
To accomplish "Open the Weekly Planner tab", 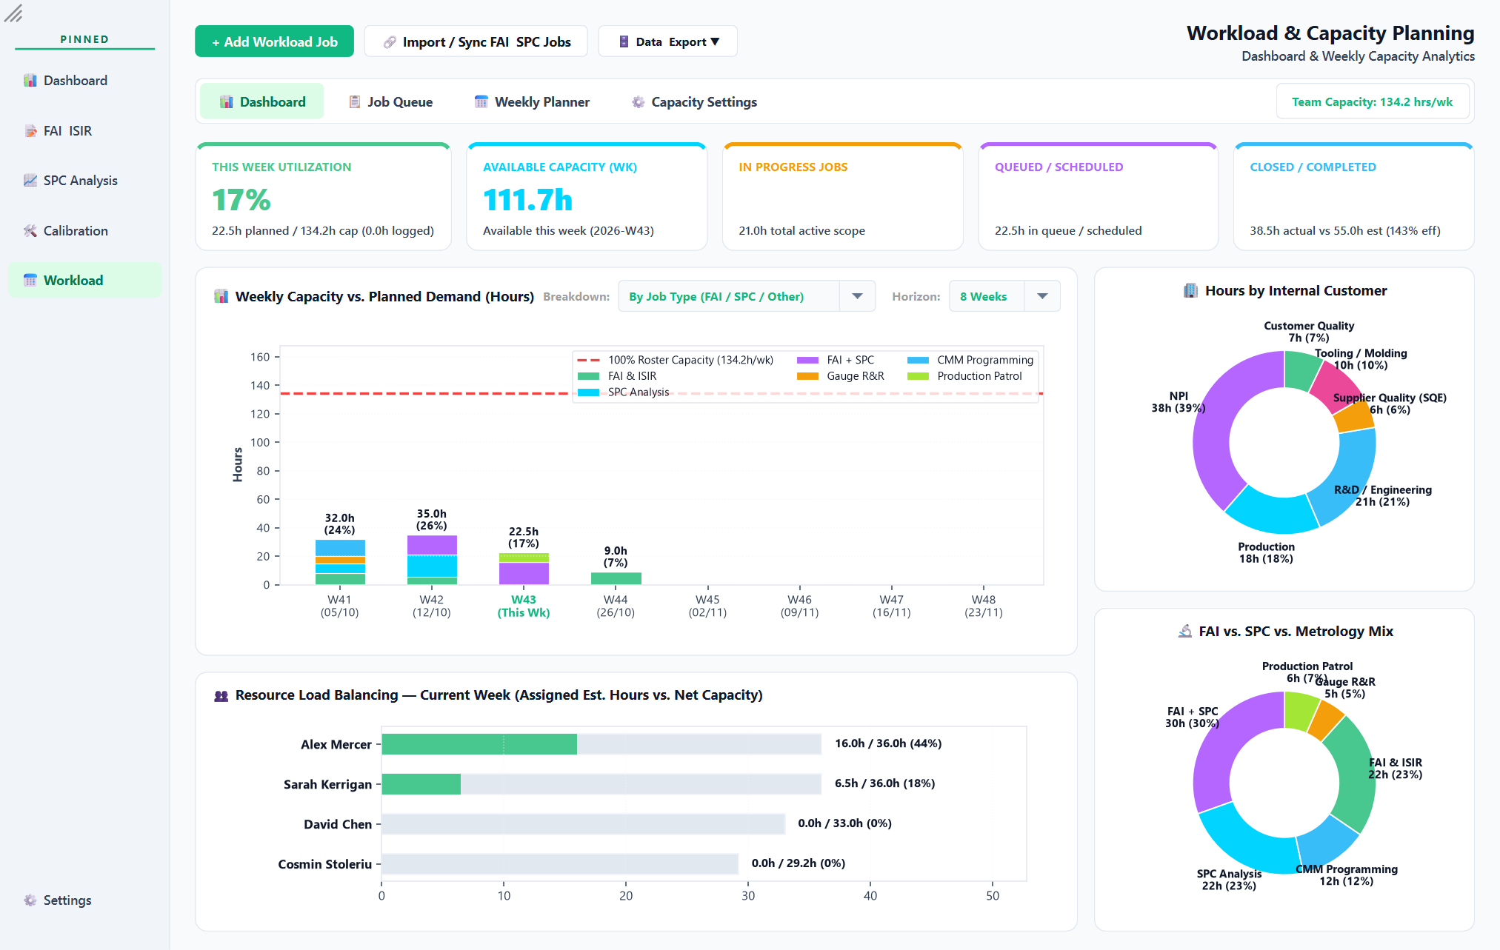I will [532, 101].
